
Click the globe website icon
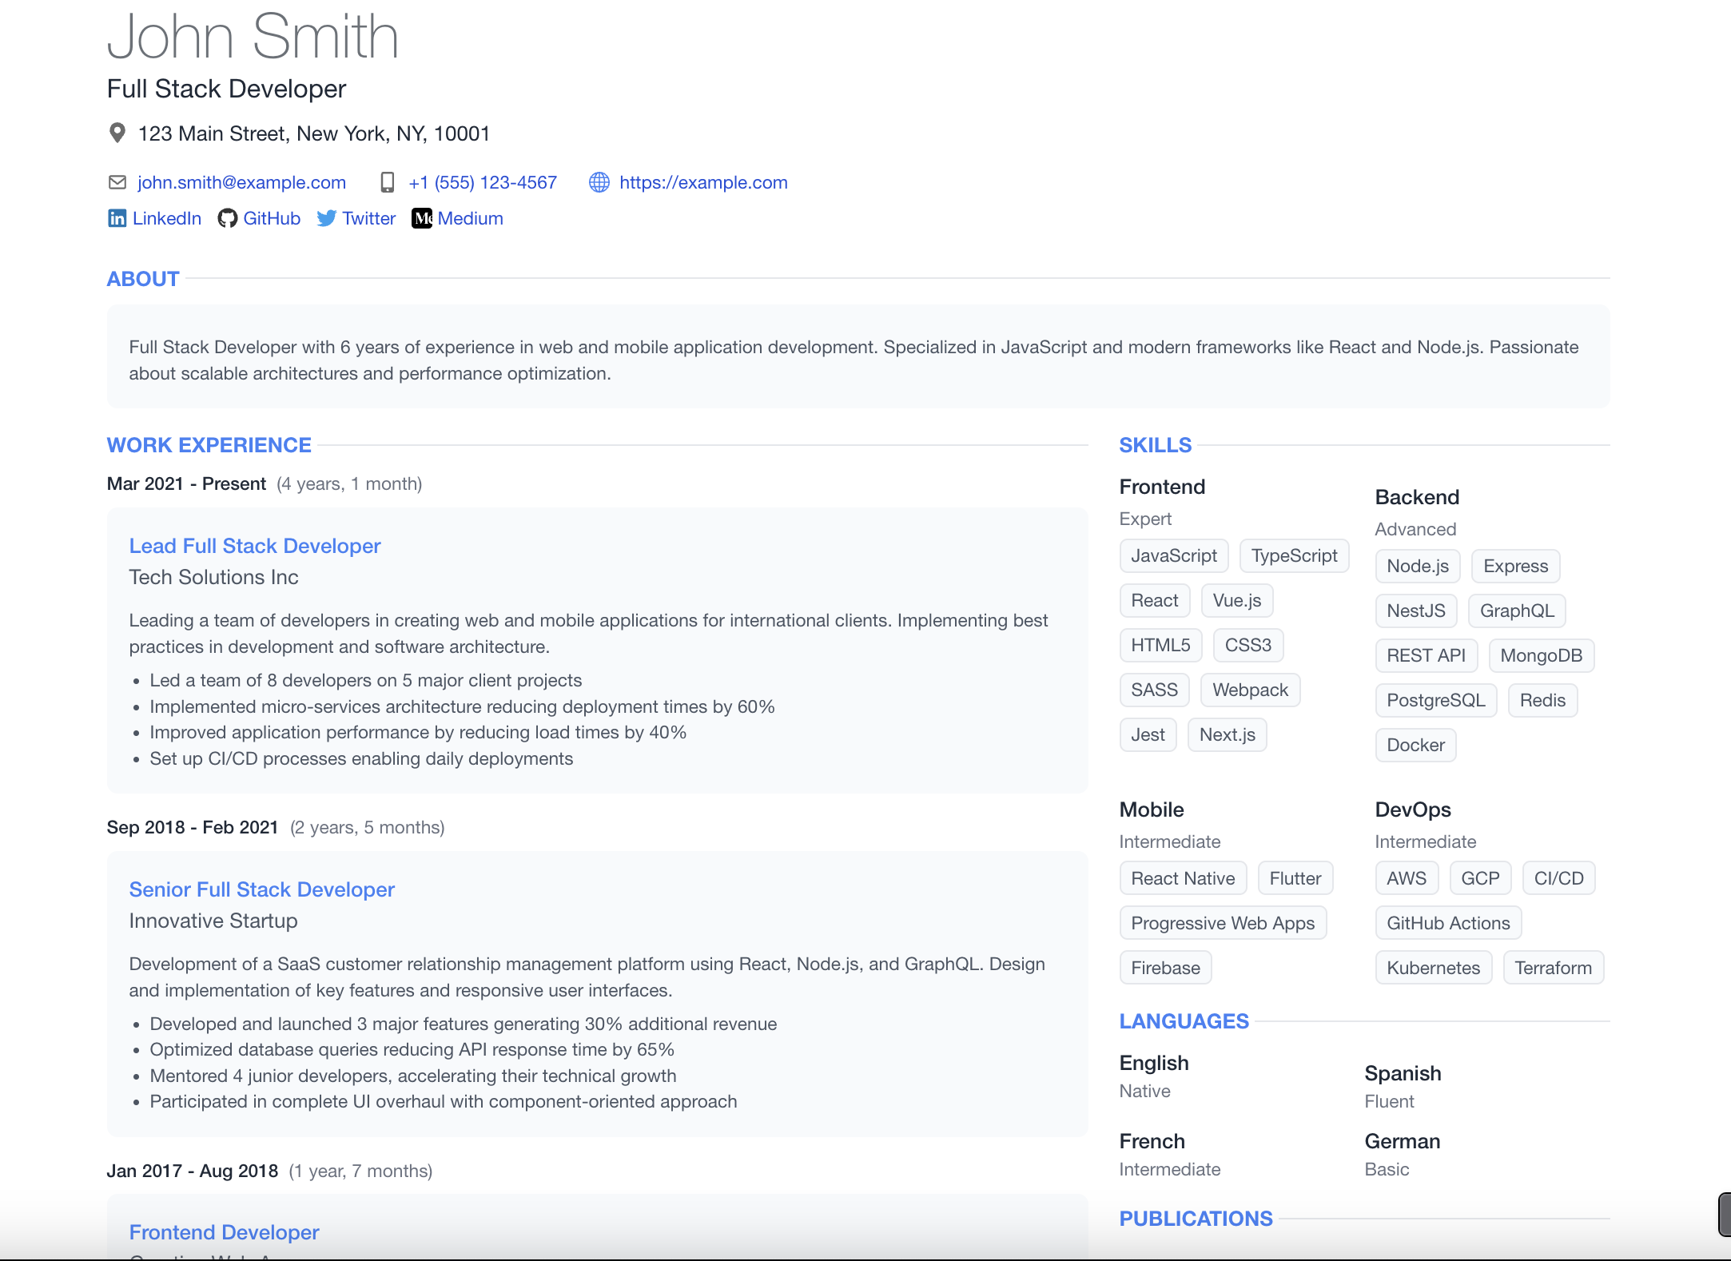tap(599, 182)
